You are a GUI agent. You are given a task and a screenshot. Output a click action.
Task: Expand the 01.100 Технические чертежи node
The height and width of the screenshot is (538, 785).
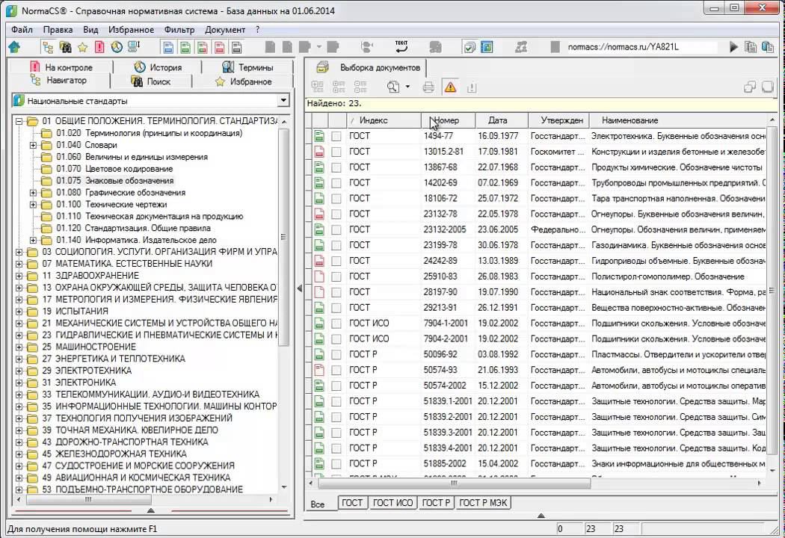click(x=33, y=205)
